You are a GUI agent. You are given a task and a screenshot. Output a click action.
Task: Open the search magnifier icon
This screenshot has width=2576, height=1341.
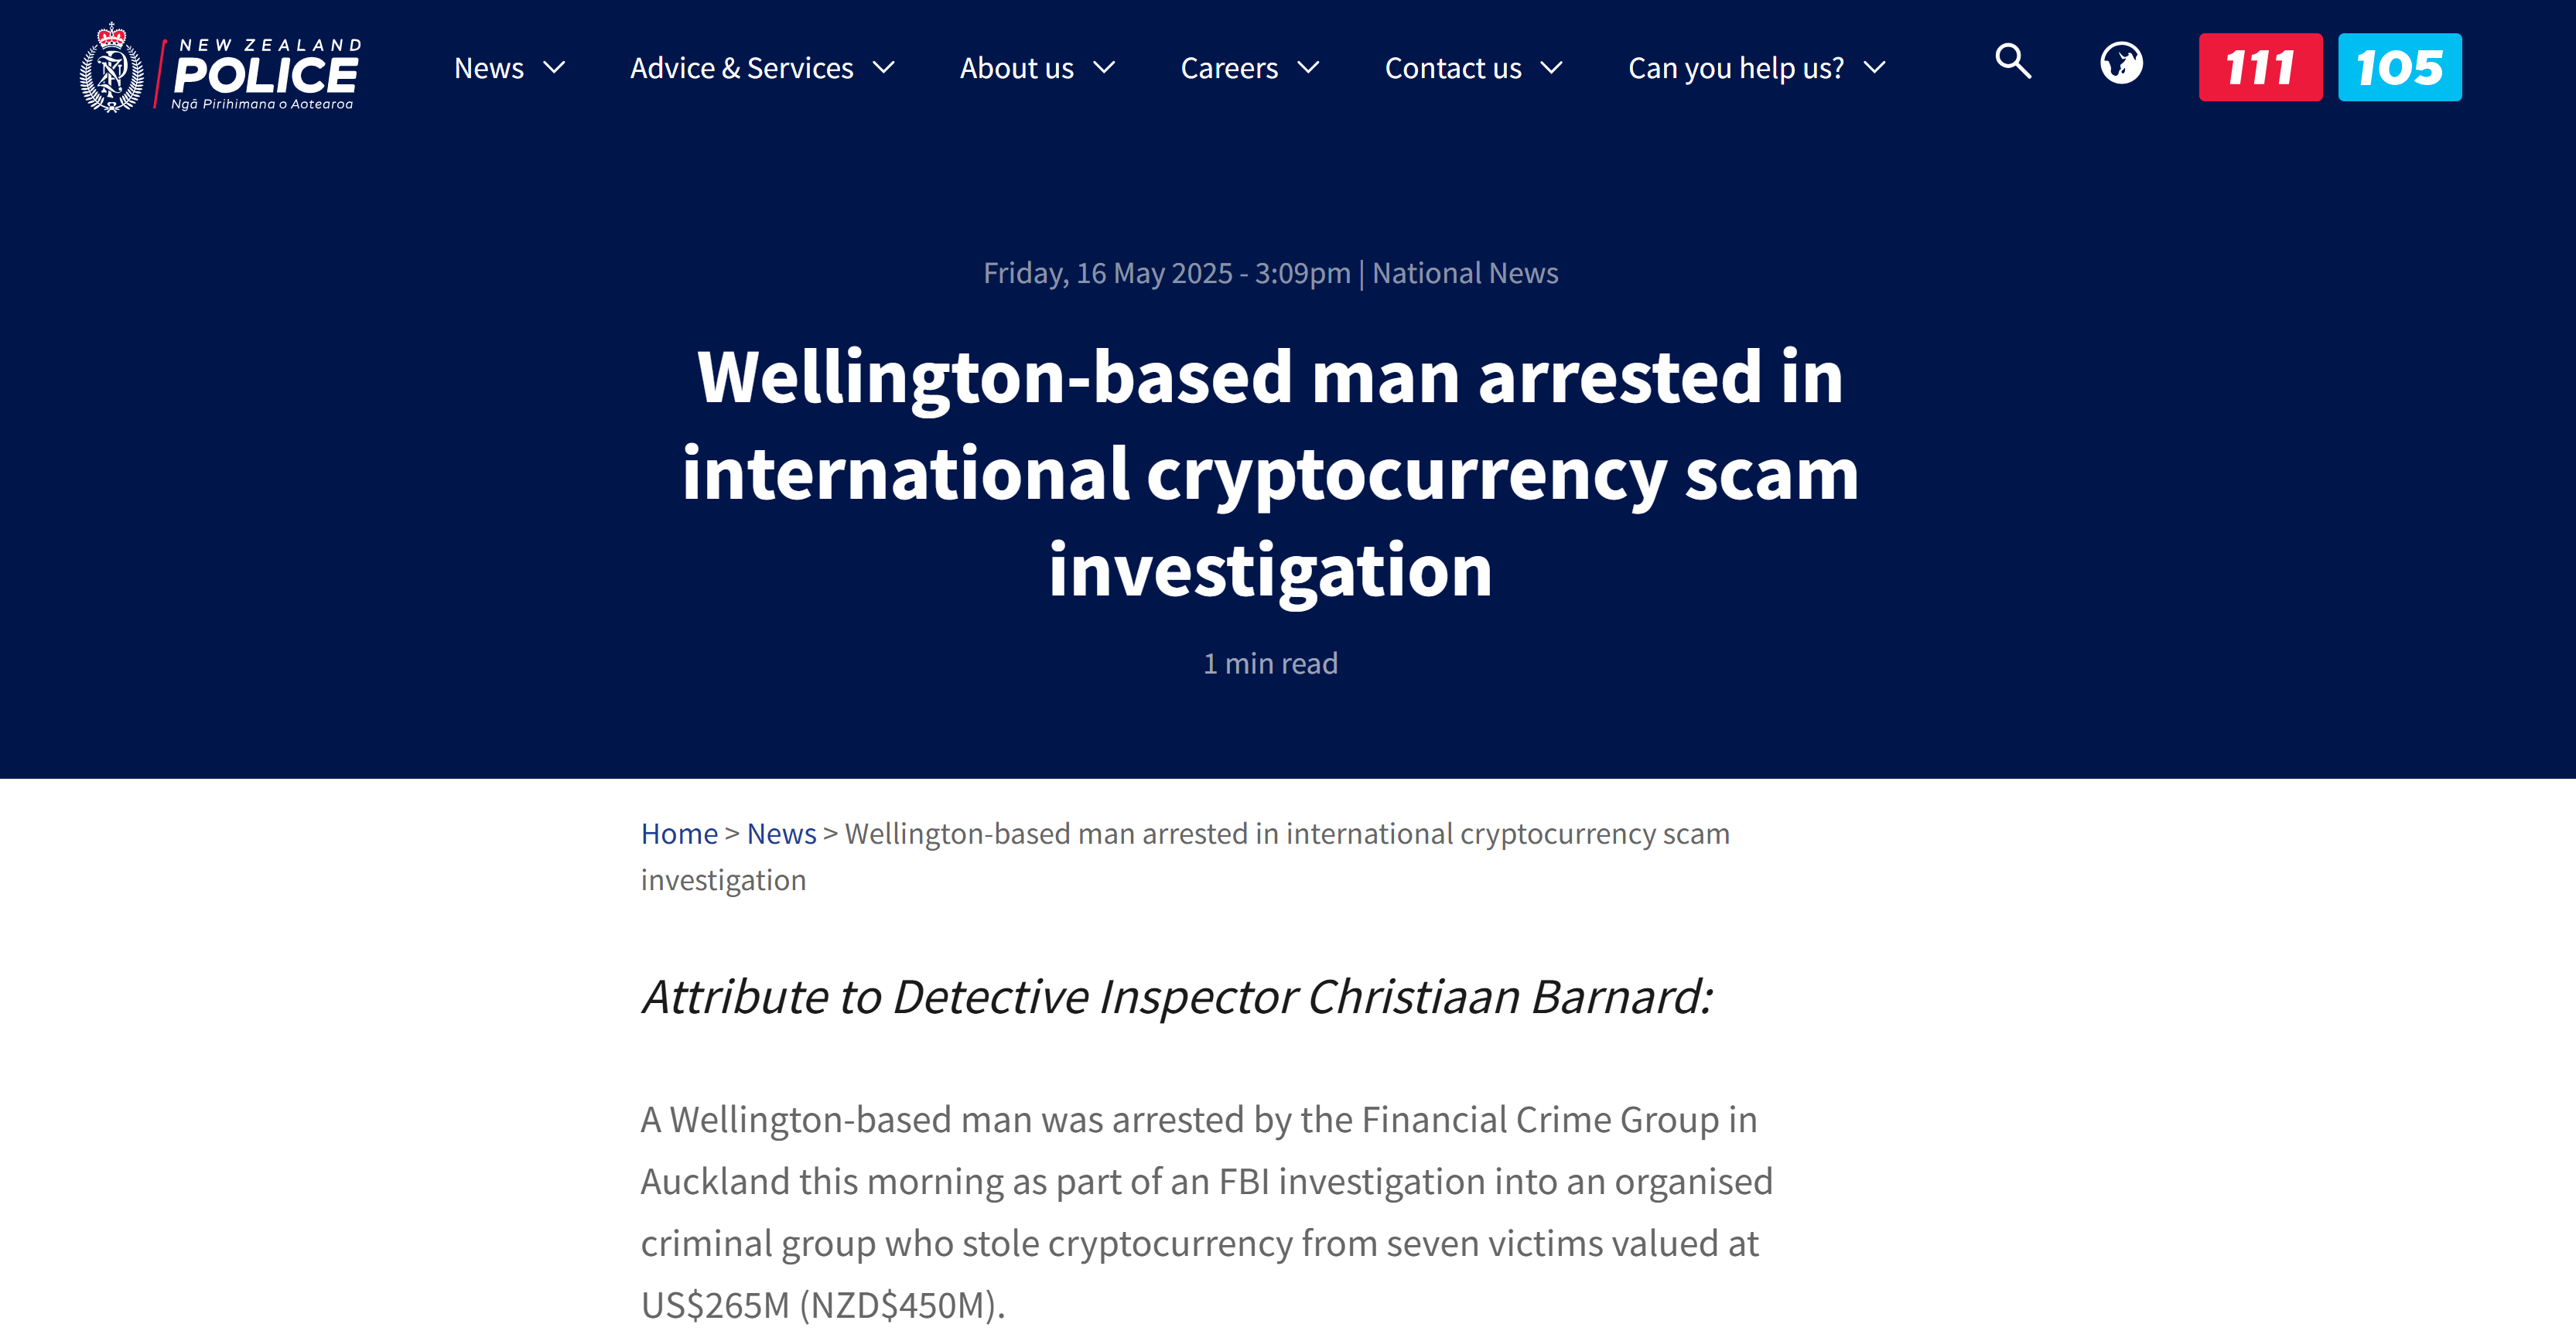click(x=2013, y=62)
